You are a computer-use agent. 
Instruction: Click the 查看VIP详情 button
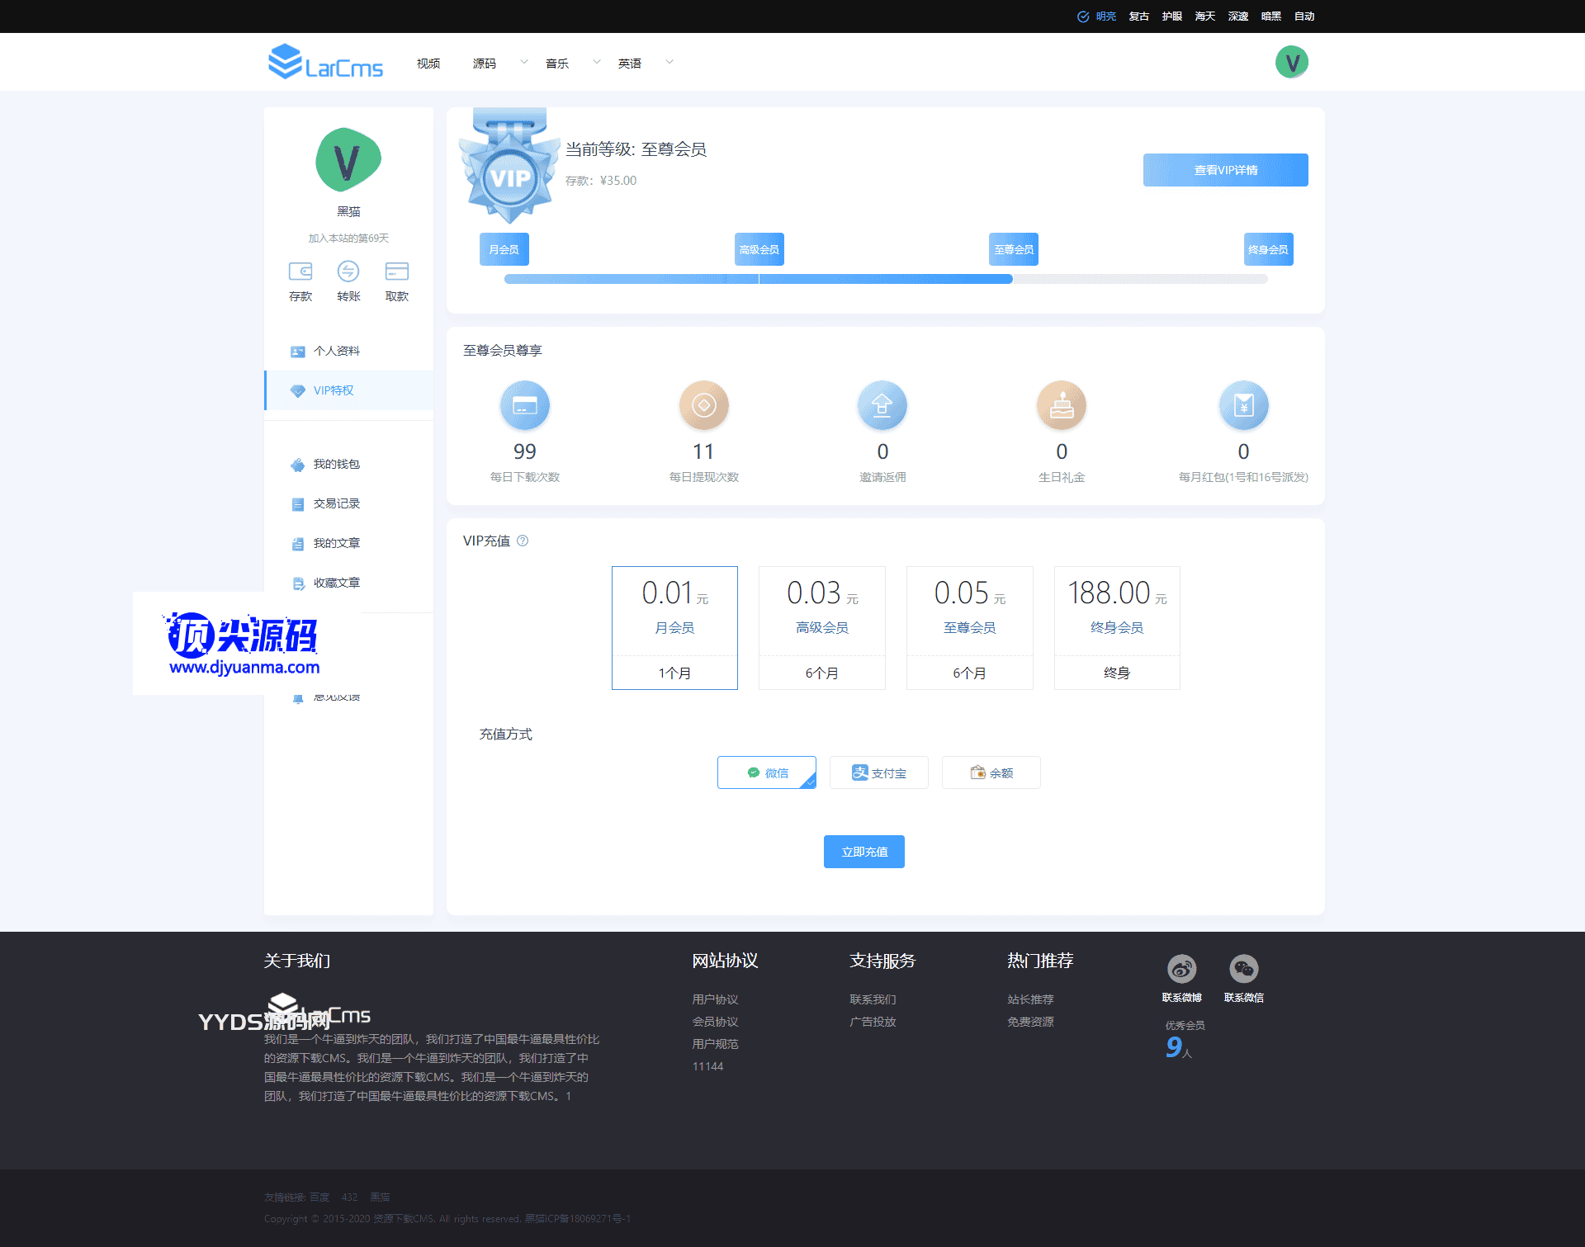(x=1225, y=170)
